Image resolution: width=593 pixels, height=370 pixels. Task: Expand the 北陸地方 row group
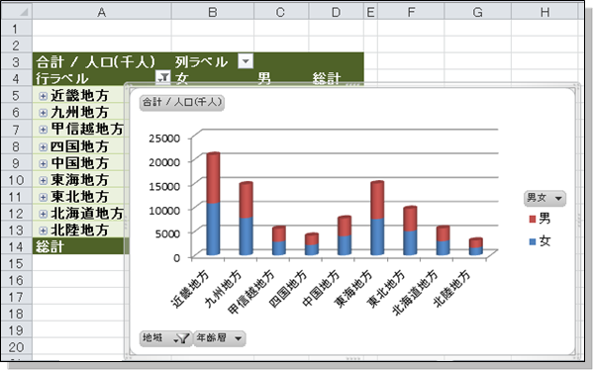click(44, 231)
